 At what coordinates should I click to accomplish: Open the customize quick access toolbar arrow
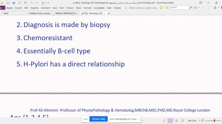48,3
